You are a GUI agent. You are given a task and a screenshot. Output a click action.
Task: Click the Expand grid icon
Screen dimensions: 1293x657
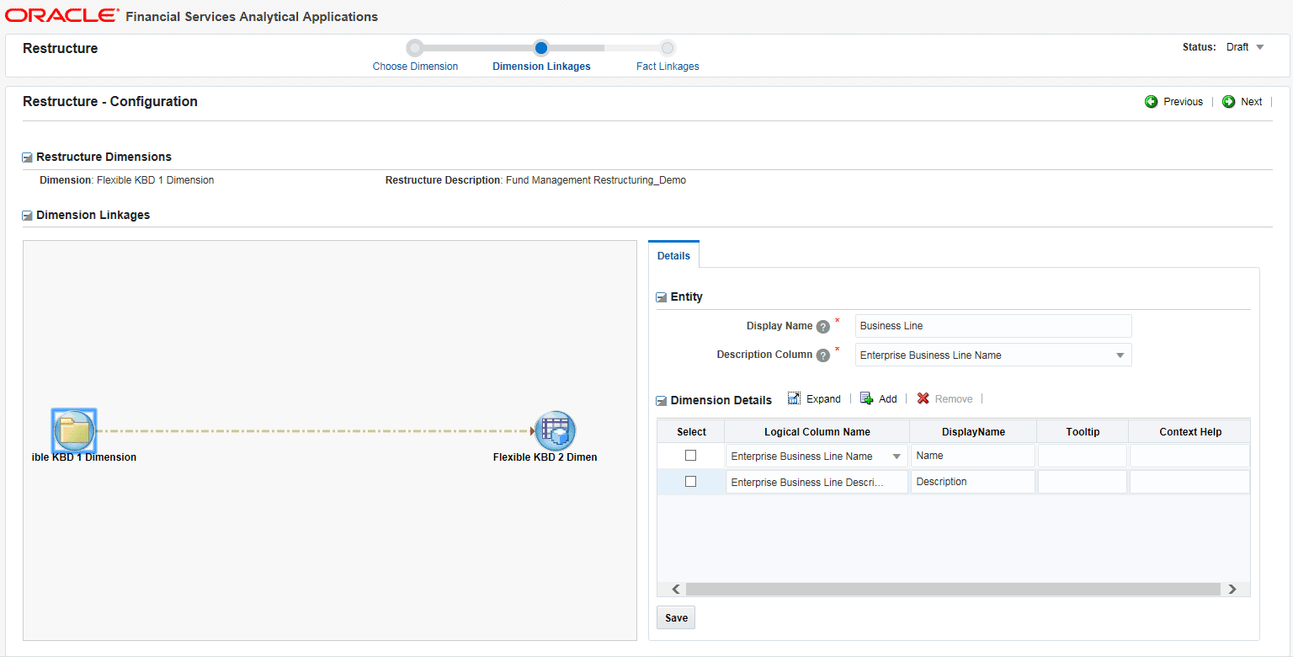click(794, 398)
